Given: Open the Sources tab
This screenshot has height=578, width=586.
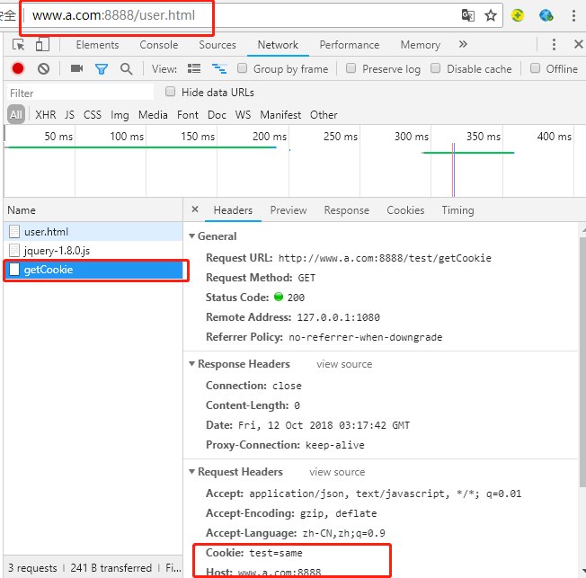Looking at the screenshot, I should click(218, 45).
